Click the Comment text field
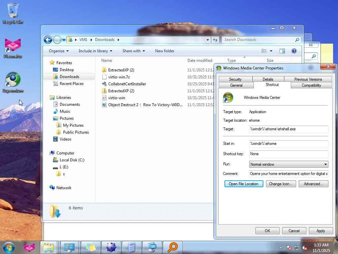Viewport: 338px width, 254px height. (288, 174)
